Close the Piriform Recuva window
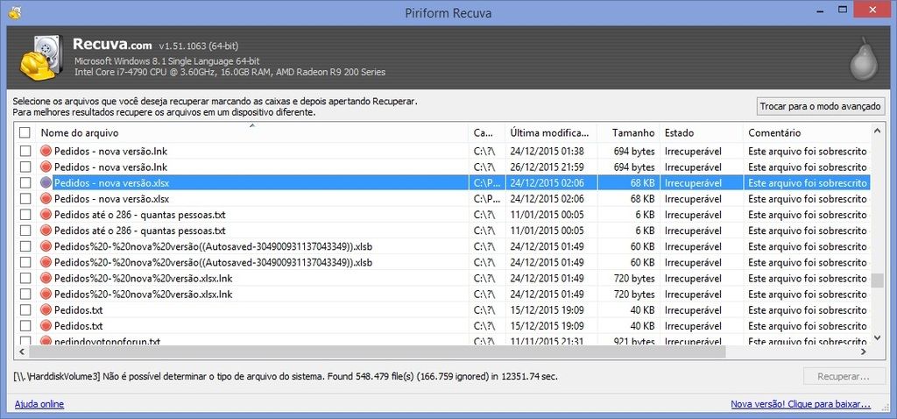The image size is (897, 419). (x=872, y=10)
